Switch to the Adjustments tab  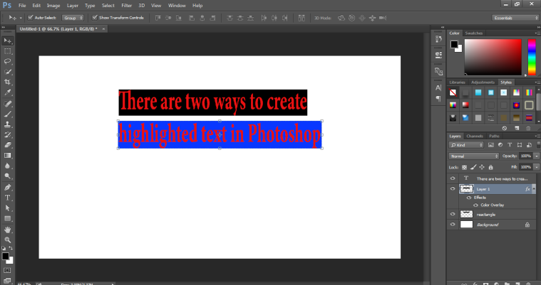point(483,82)
